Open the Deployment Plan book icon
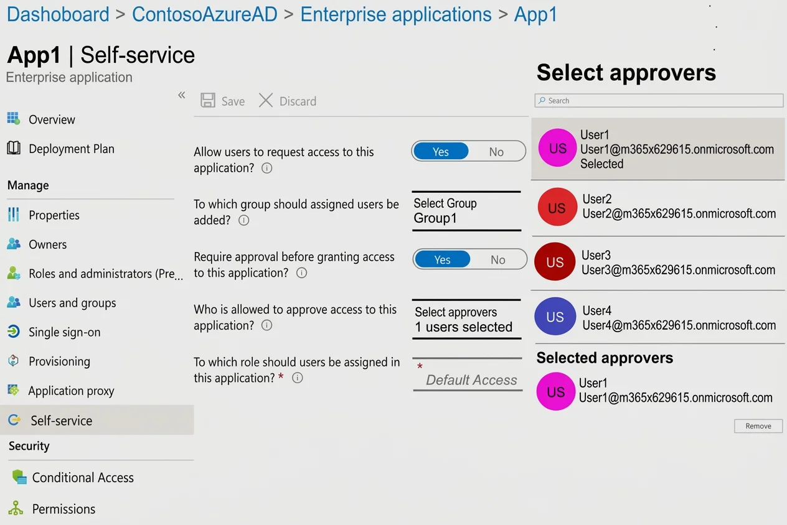Viewport: 787px width, 525px height. [13, 148]
